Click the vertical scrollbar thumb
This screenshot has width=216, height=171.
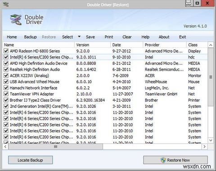pyautogui.click(x=211, y=77)
